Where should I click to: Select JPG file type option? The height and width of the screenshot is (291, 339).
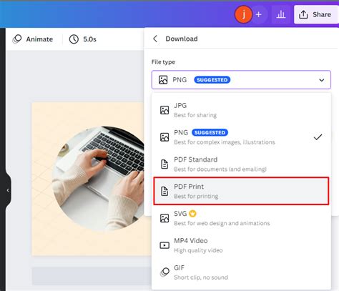click(241, 110)
